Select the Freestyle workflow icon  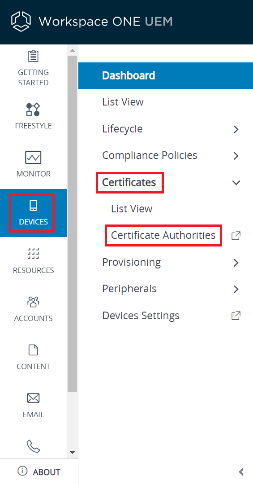coord(33,110)
